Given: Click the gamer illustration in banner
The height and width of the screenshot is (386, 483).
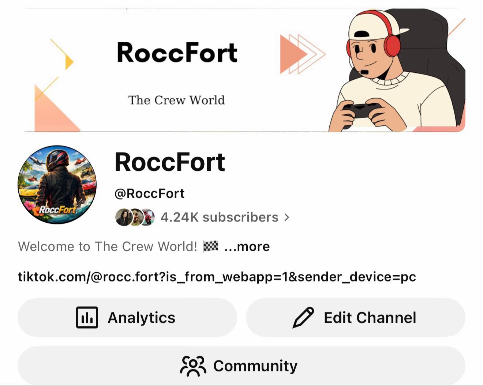Looking at the screenshot, I should point(397,70).
